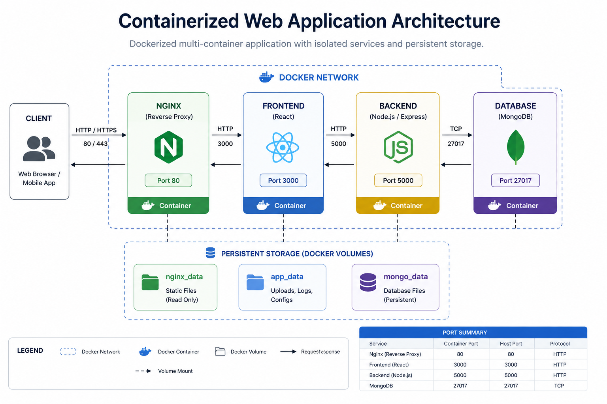Click the Container Port column header
Image resolution: width=607 pixels, height=404 pixels.
[x=461, y=344]
